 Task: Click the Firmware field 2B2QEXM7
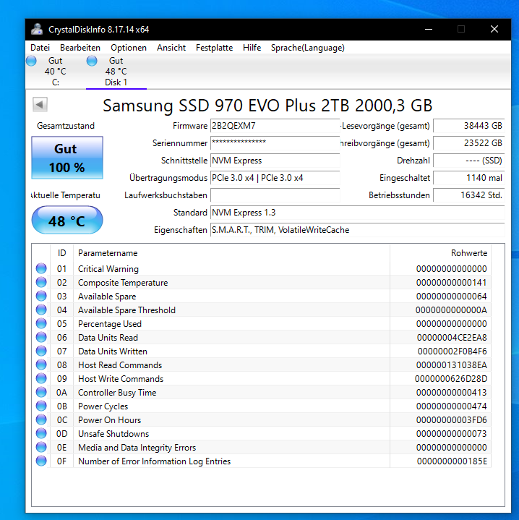275,126
